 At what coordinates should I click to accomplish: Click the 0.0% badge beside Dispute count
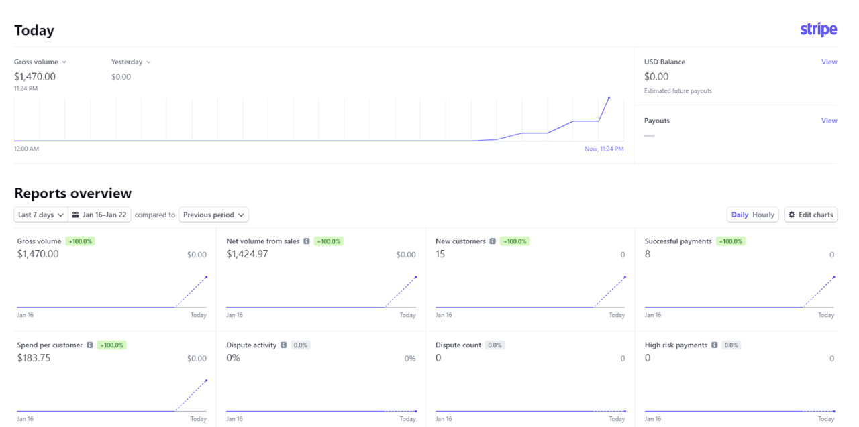click(x=495, y=345)
